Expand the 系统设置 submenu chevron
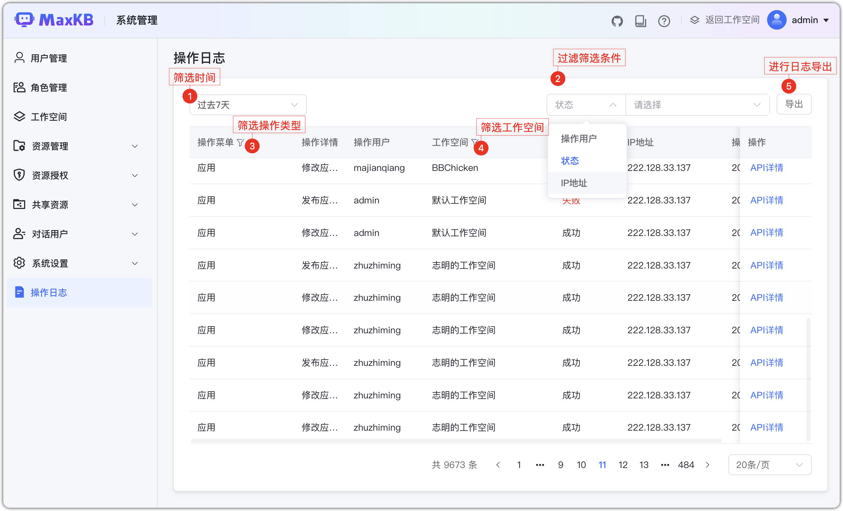843x511 pixels. 135,264
